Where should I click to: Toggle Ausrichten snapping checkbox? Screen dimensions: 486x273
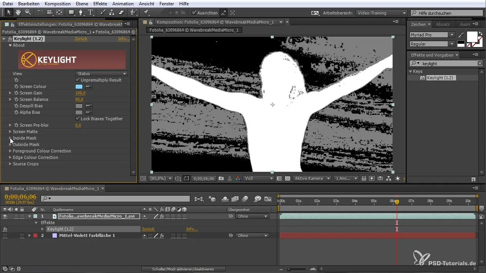pyautogui.click(x=194, y=13)
